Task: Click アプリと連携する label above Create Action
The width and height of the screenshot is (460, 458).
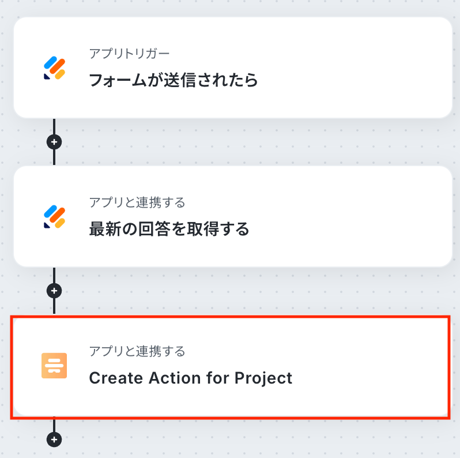Action: click(137, 351)
